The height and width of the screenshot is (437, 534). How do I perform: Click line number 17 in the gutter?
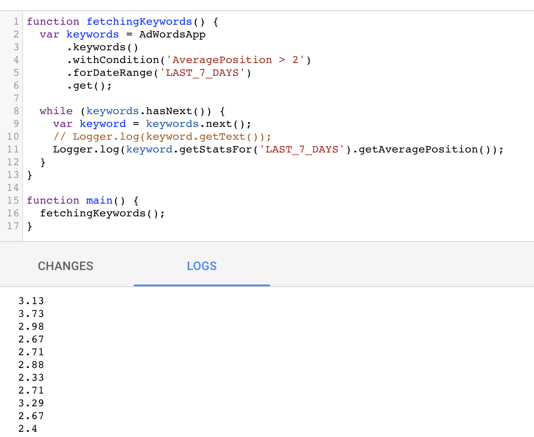tap(13, 226)
